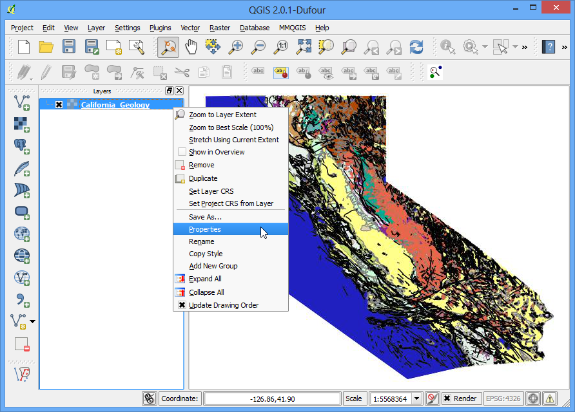This screenshot has width=575, height=412.
Task: Close the Layers panel
Action: pyautogui.click(x=179, y=91)
